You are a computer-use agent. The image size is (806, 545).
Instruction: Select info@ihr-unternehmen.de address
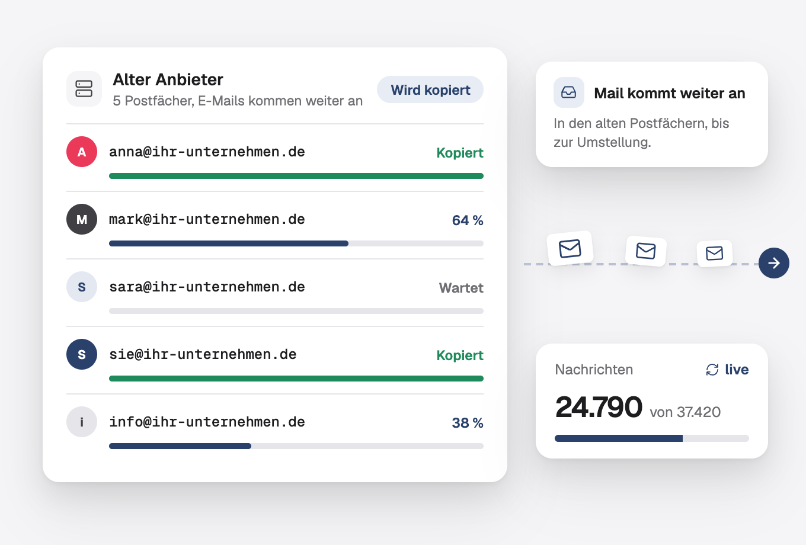coord(207,422)
